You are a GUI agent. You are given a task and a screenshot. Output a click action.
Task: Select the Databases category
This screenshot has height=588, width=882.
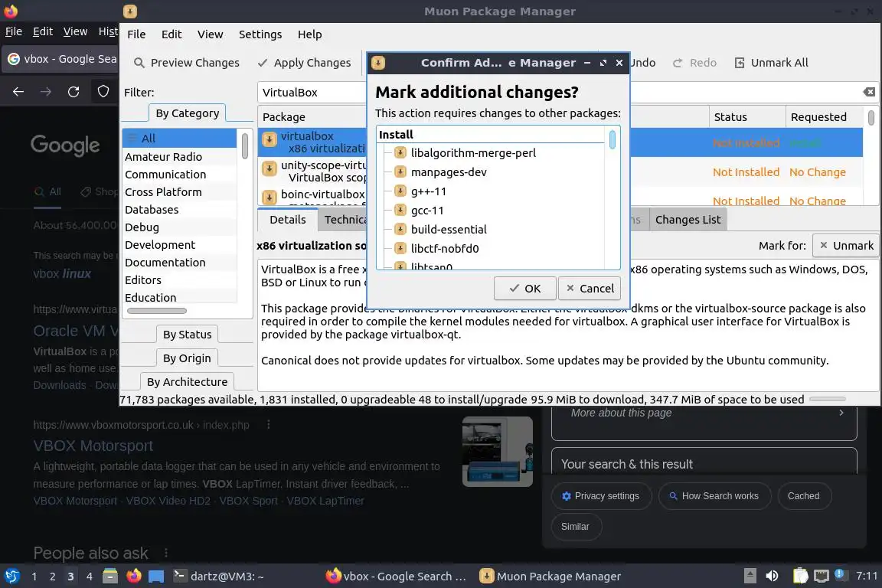tap(179, 209)
